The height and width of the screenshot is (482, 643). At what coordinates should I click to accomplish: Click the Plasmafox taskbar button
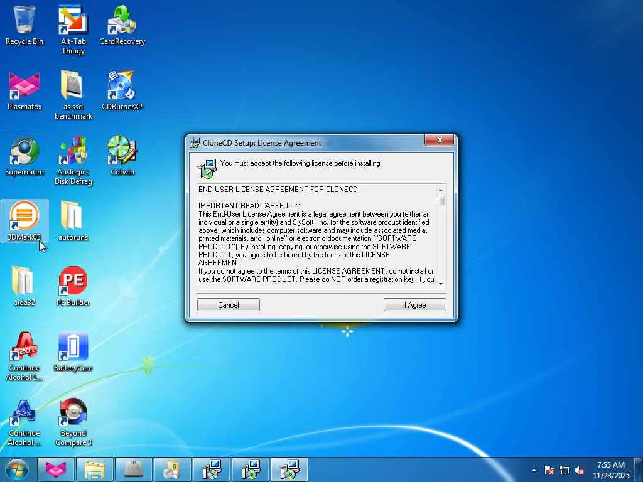tap(56, 469)
